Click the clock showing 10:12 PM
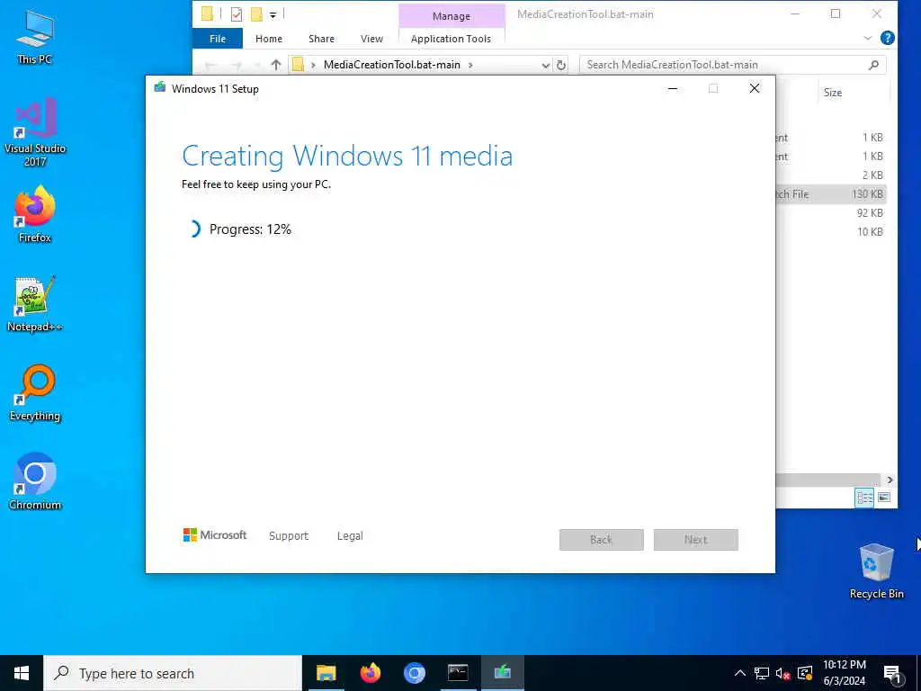The width and height of the screenshot is (921, 691). tap(844, 673)
